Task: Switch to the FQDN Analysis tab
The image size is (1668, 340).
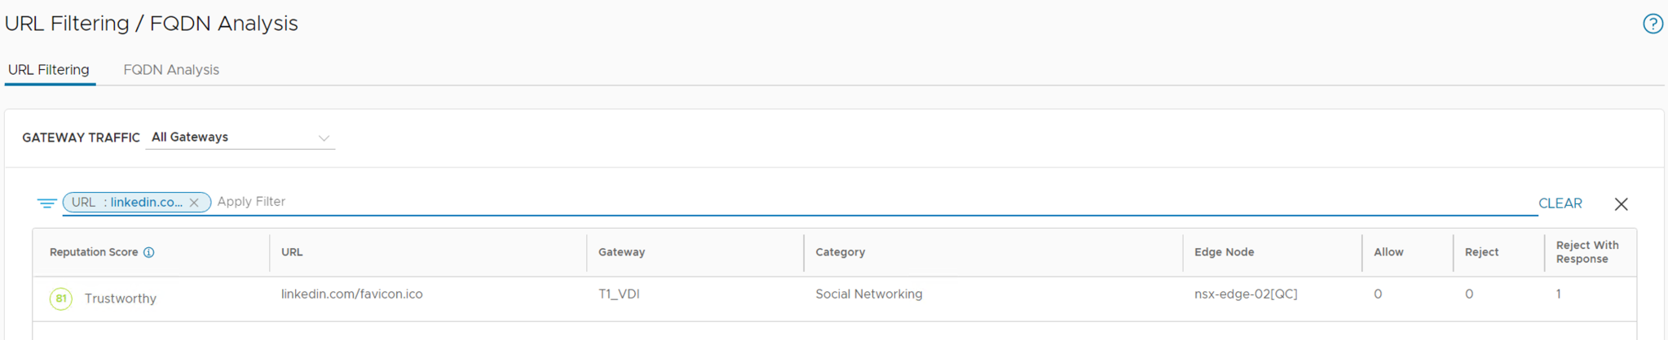Action: click(x=171, y=70)
